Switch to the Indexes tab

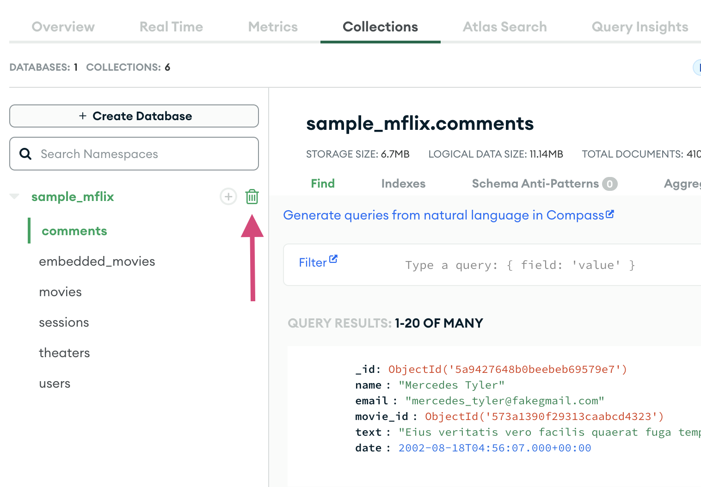(x=403, y=184)
